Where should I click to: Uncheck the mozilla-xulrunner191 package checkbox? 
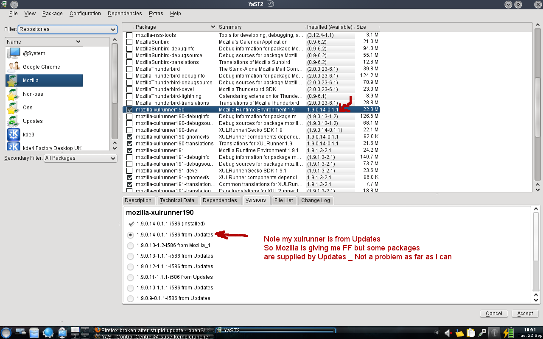click(x=129, y=150)
